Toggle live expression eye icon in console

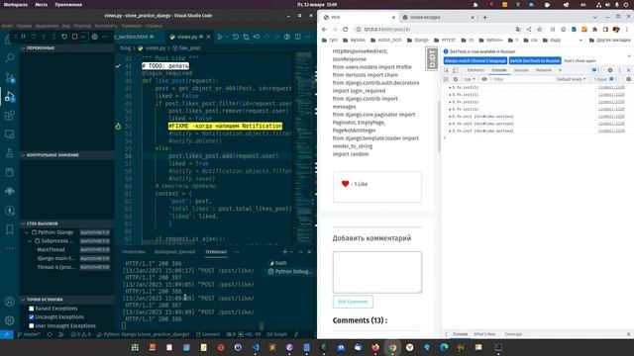484,79
